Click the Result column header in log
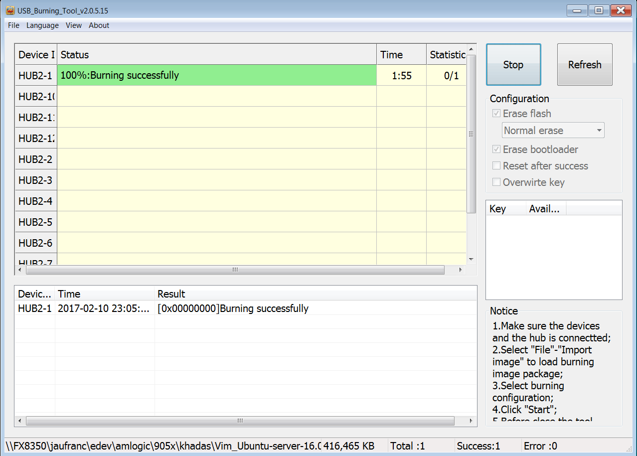 coord(316,294)
